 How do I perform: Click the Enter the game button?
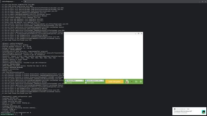tap(114, 82)
